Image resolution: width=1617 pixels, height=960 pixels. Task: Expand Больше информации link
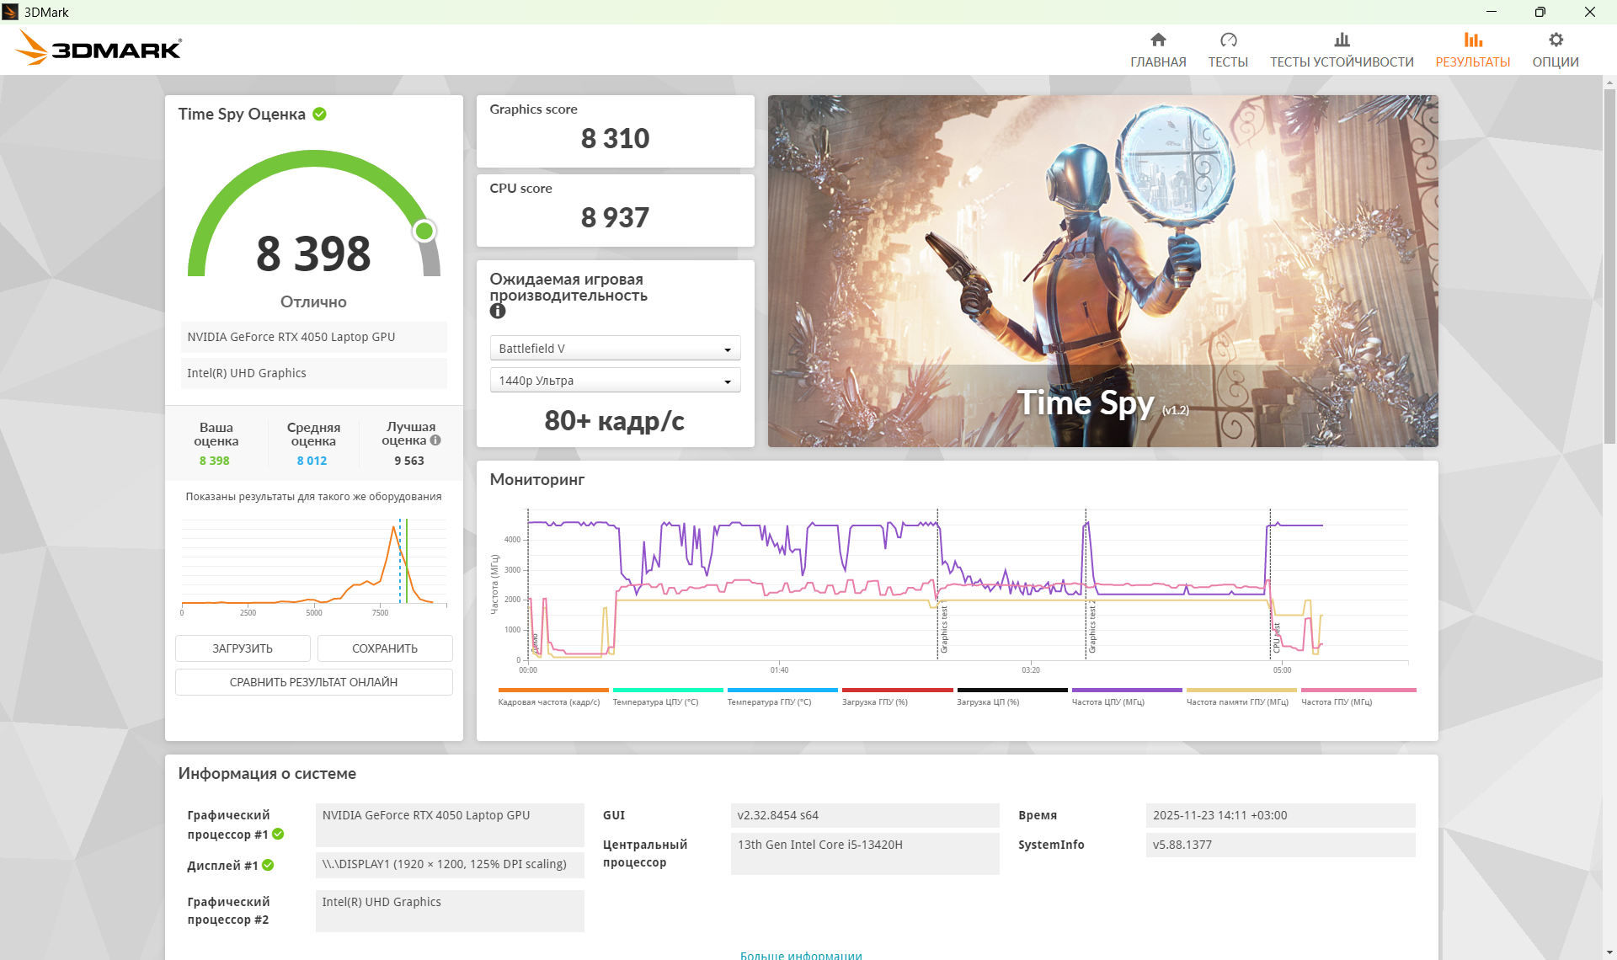[x=801, y=954]
